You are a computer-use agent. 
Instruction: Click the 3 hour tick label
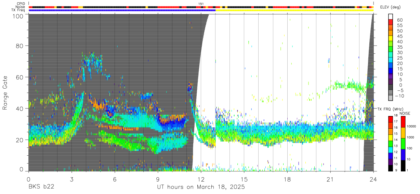(x=71, y=179)
